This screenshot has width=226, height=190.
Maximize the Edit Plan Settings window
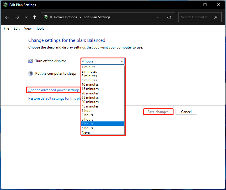click(x=205, y=5)
